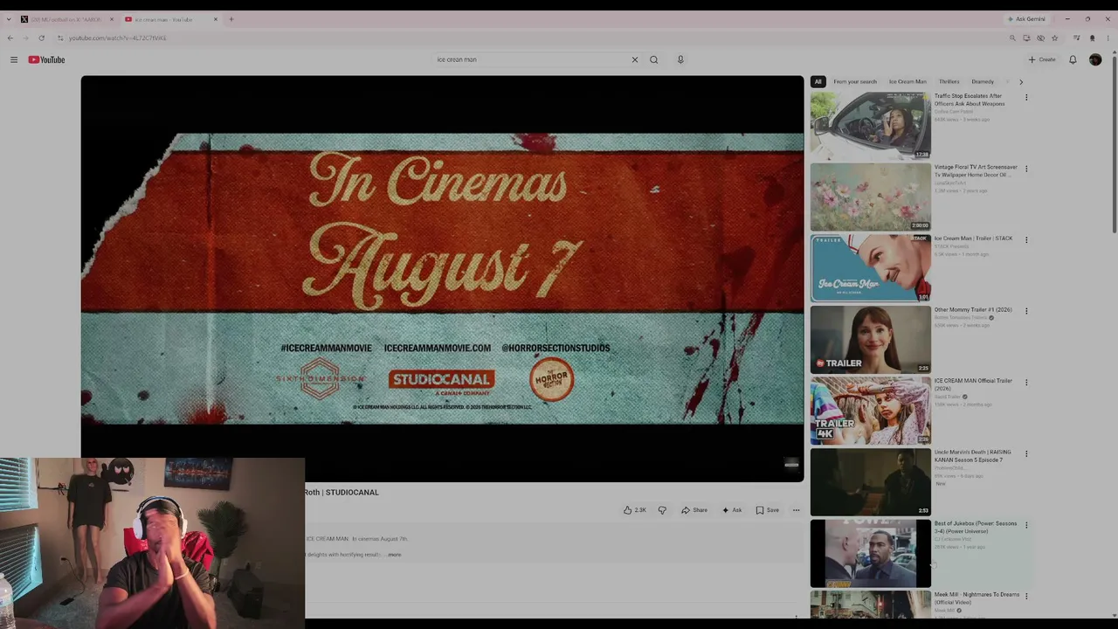
Task: Open the account avatar menu
Action: (1095, 59)
